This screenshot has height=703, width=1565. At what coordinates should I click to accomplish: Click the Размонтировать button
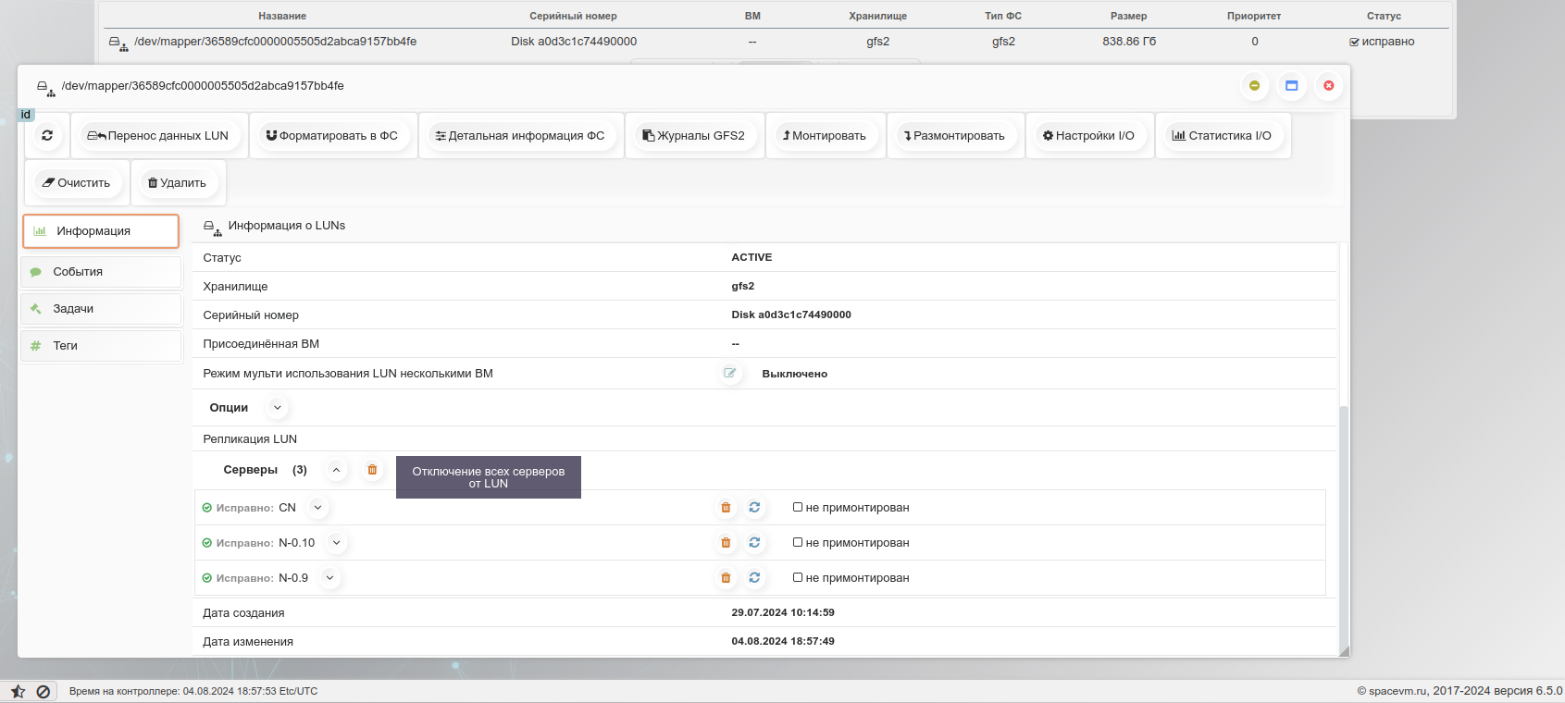(x=955, y=135)
